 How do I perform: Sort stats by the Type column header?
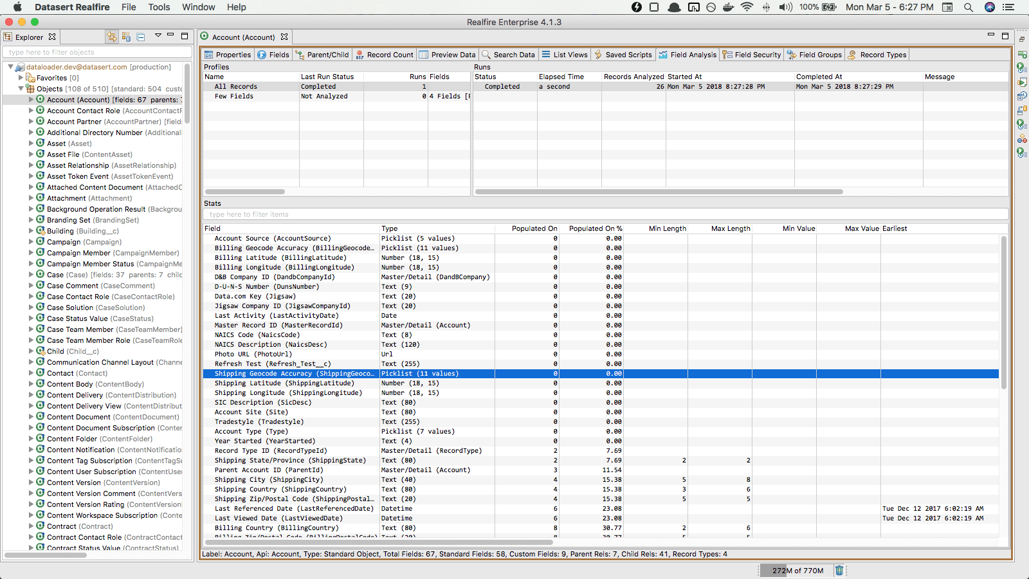click(x=437, y=228)
